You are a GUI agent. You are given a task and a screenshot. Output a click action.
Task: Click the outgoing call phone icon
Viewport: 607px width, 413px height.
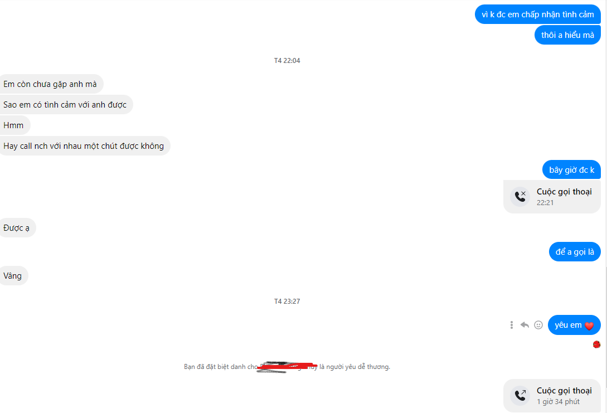point(520,396)
